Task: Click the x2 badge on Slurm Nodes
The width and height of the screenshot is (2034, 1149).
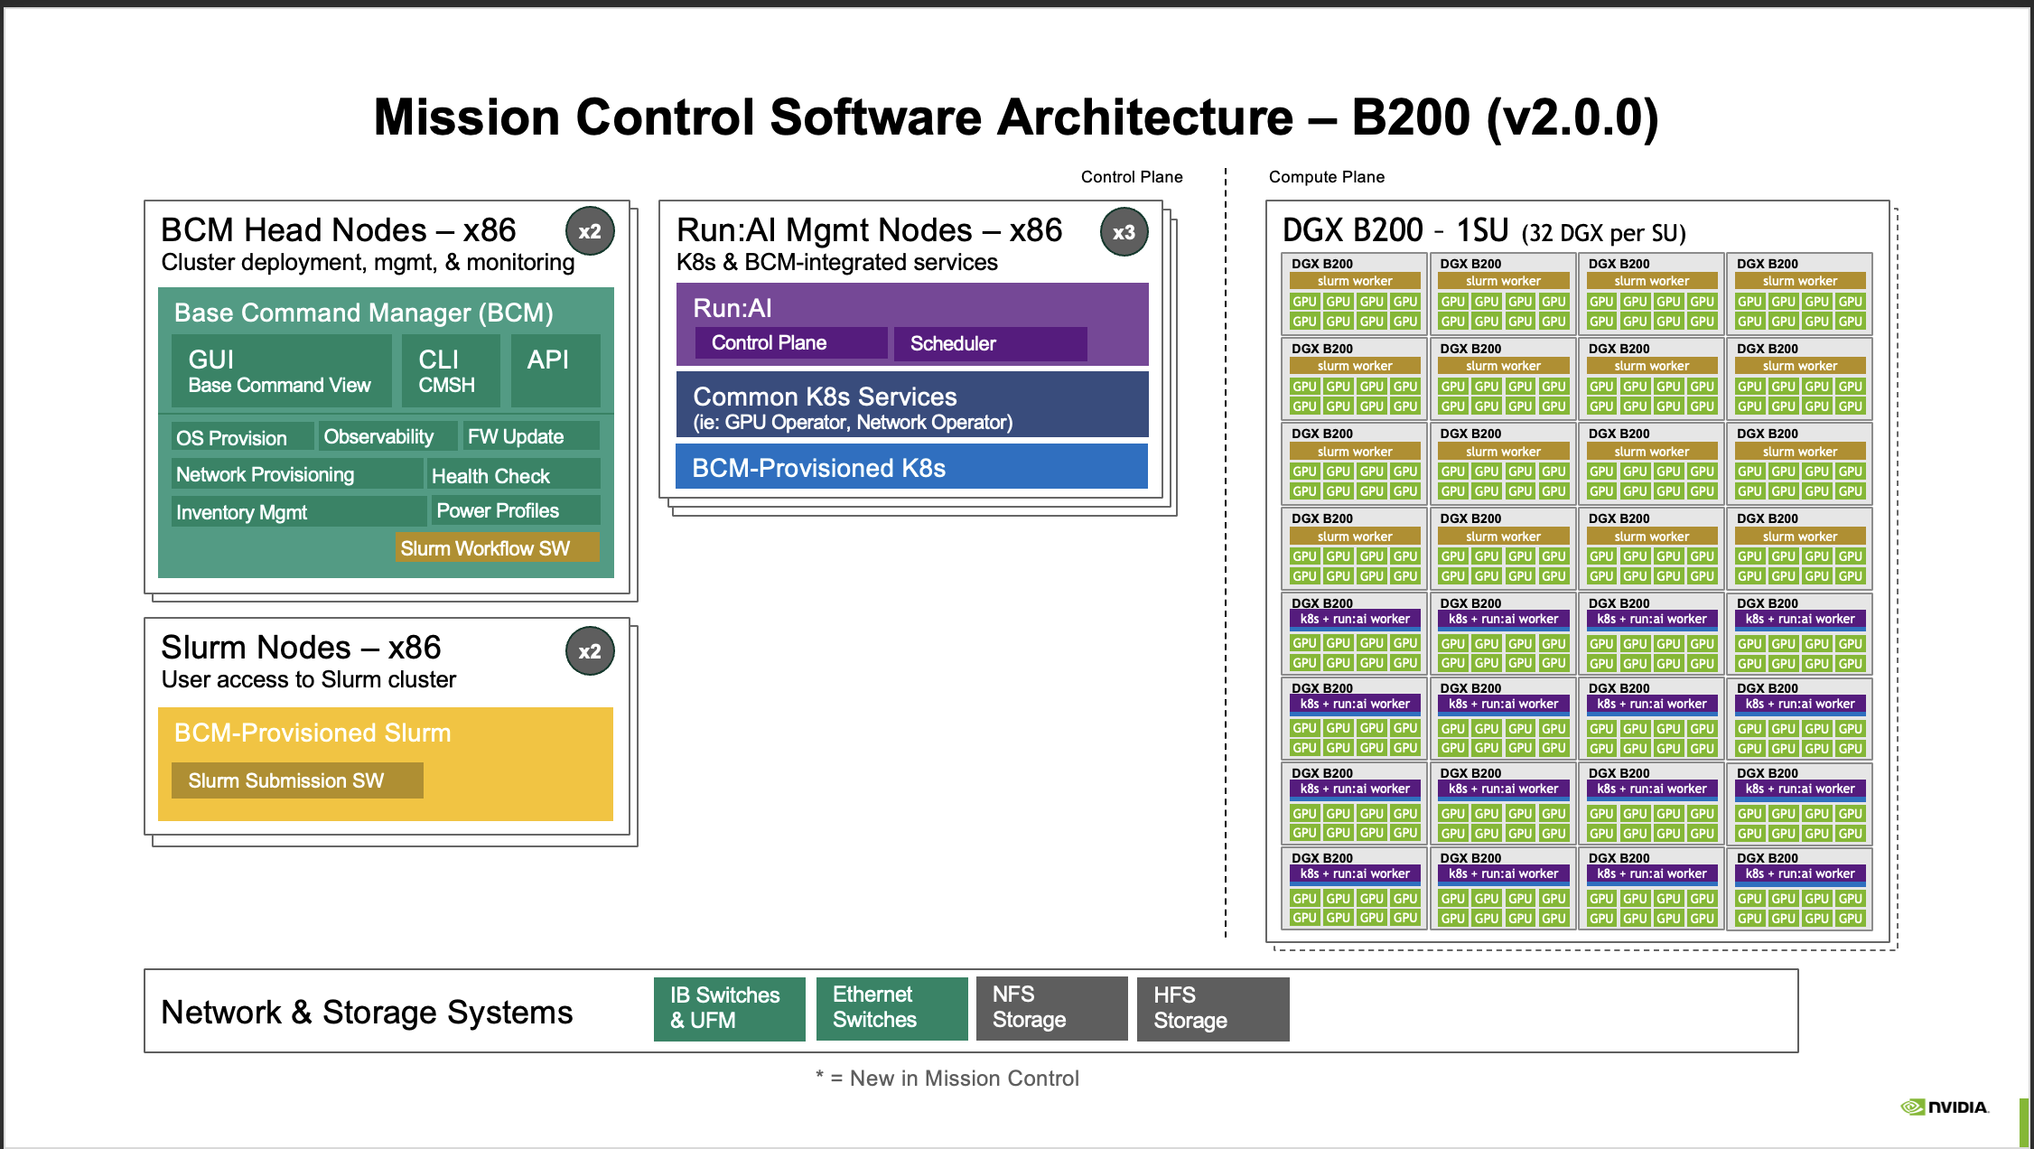Action: tap(590, 651)
